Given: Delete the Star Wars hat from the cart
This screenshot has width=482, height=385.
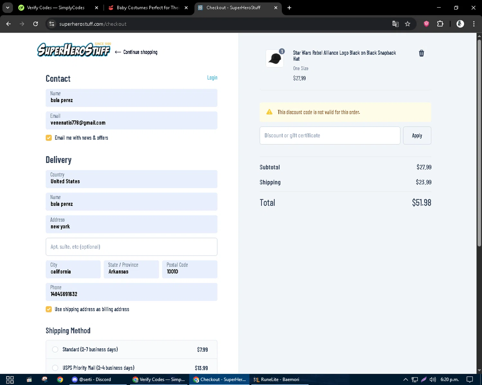Looking at the screenshot, I should (x=421, y=53).
